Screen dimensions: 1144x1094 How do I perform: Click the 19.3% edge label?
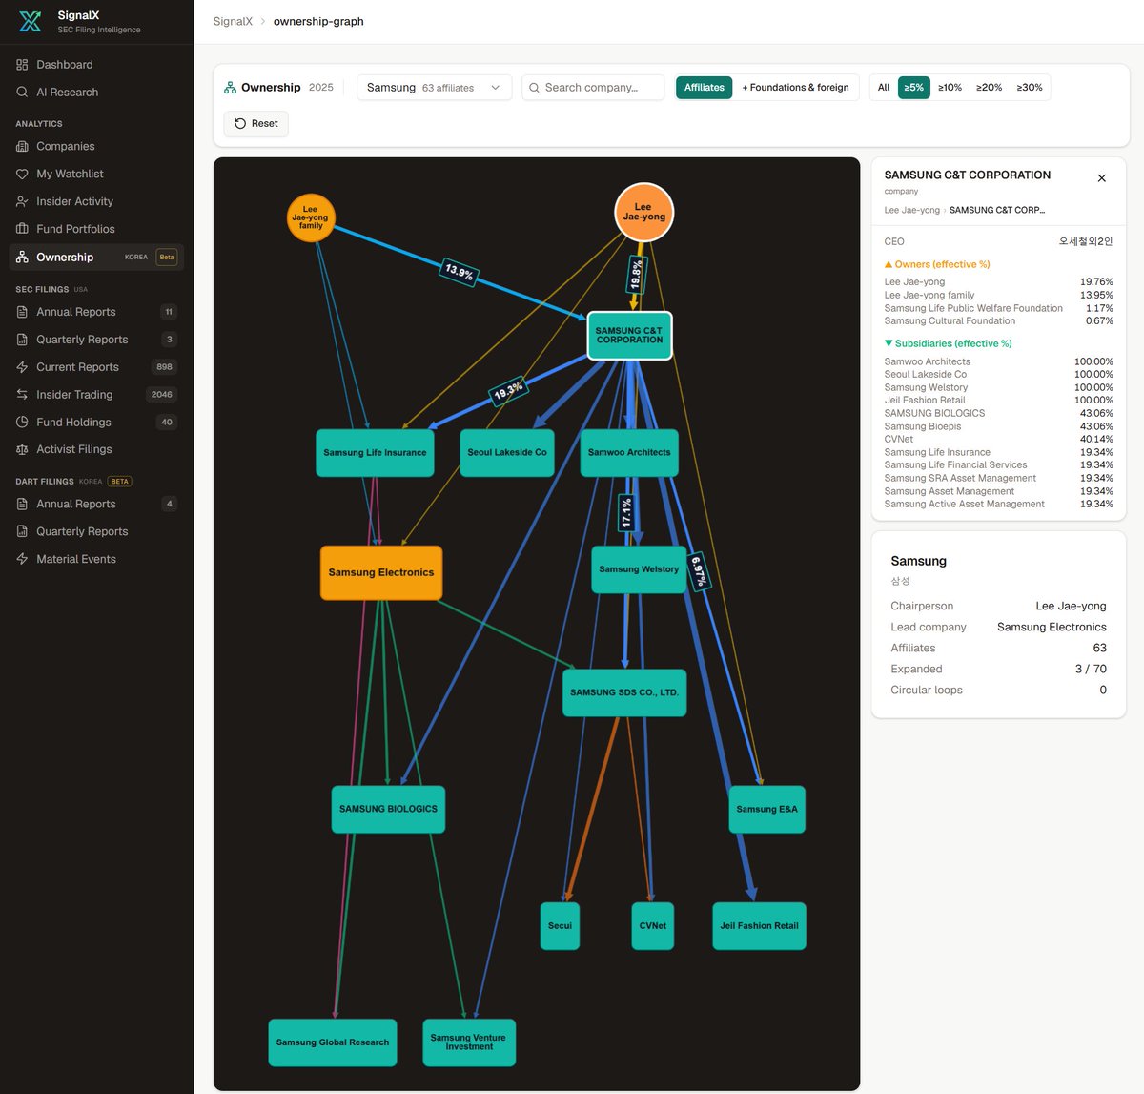(508, 391)
